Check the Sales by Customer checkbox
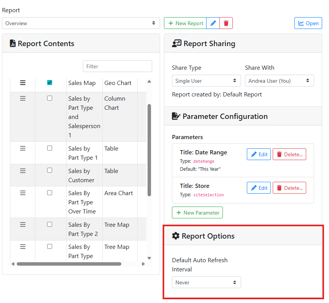Image resolution: width=329 pixels, height=303 pixels. pos(49,170)
